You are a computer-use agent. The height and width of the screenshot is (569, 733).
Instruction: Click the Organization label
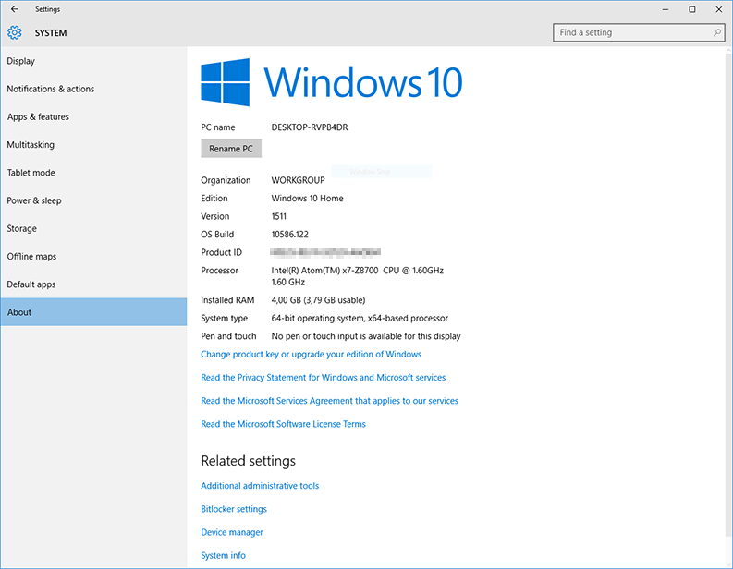[x=226, y=180]
